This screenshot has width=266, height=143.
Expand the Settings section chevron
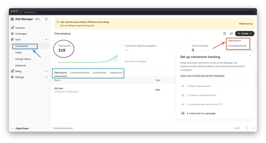click(46, 77)
